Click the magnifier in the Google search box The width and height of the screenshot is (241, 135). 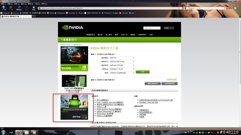coord(224,8)
